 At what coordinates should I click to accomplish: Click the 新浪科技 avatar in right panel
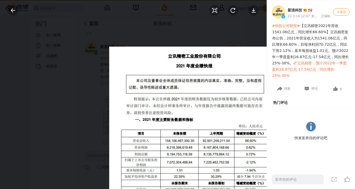point(279,12)
